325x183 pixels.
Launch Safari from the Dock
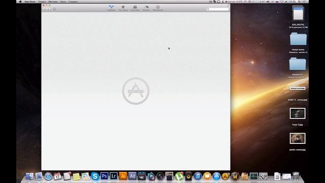point(48,176)
